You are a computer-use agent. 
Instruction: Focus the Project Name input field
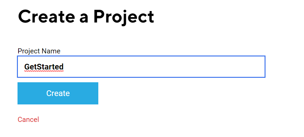141,67
